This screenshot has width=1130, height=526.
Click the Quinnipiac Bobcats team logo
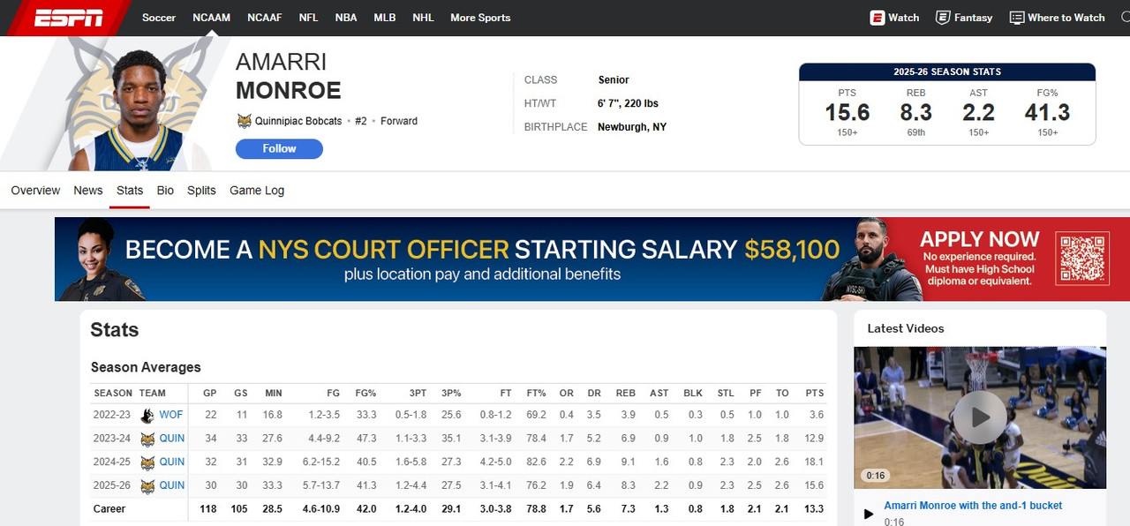tap(245, 121)
